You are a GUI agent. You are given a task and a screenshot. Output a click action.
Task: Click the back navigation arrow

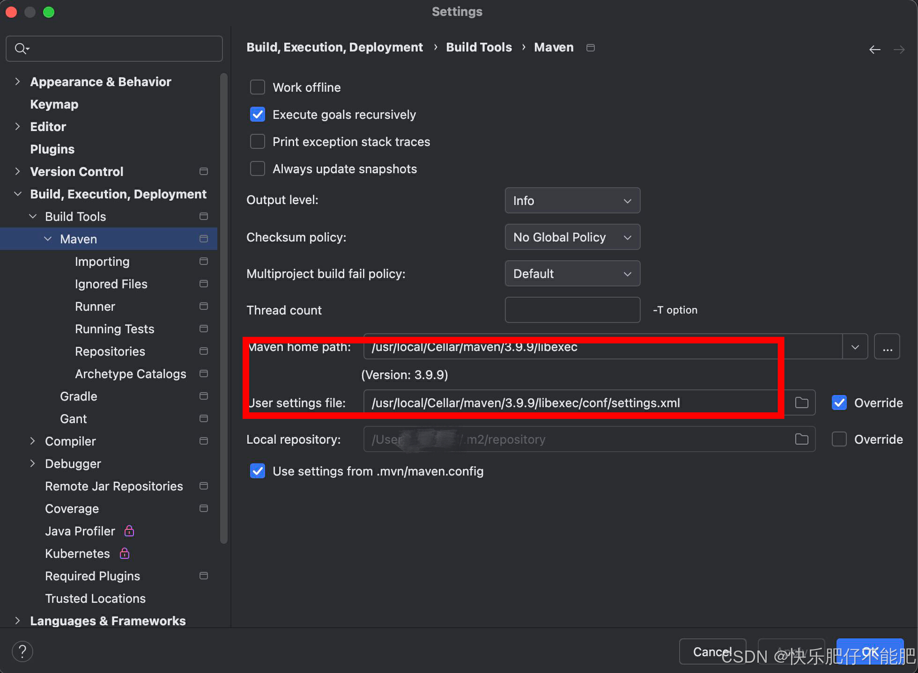(x=874, y=49)
